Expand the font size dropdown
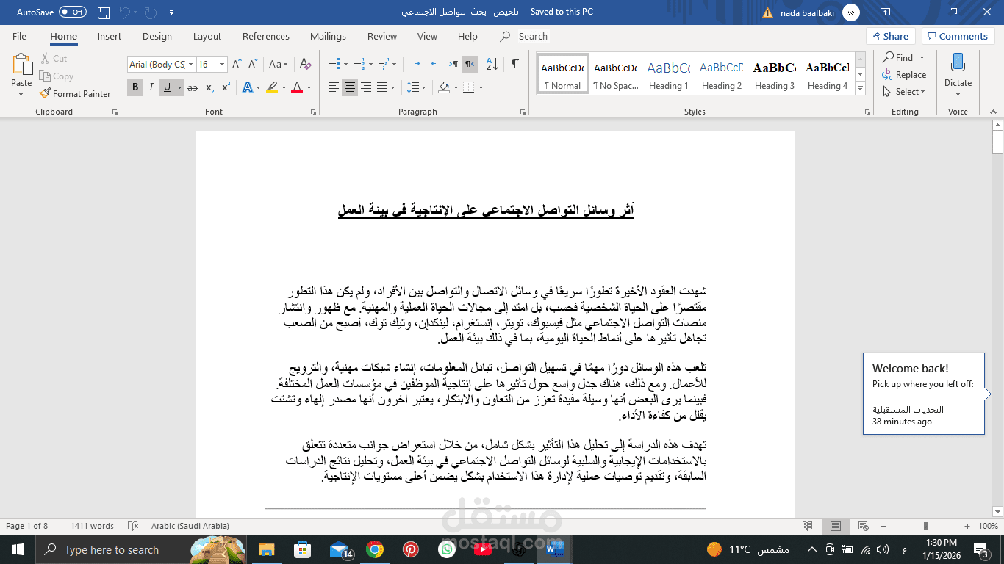The width and height of the screenshot is (1004, 564). (x=222, y=65)
